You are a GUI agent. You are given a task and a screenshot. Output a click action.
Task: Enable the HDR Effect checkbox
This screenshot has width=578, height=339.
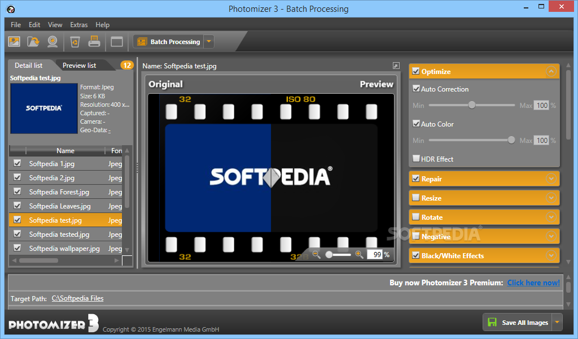click(416, 159)
